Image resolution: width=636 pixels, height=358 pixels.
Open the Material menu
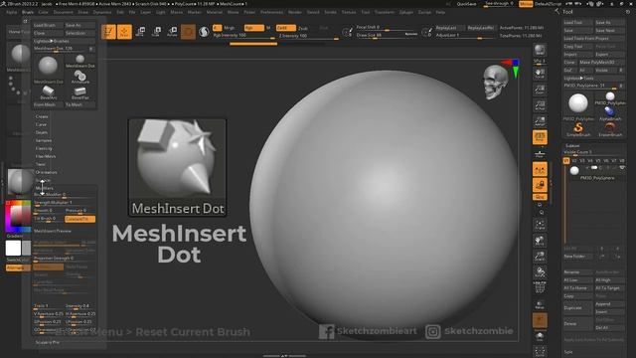pyautogui.click(x=215, y=12)
